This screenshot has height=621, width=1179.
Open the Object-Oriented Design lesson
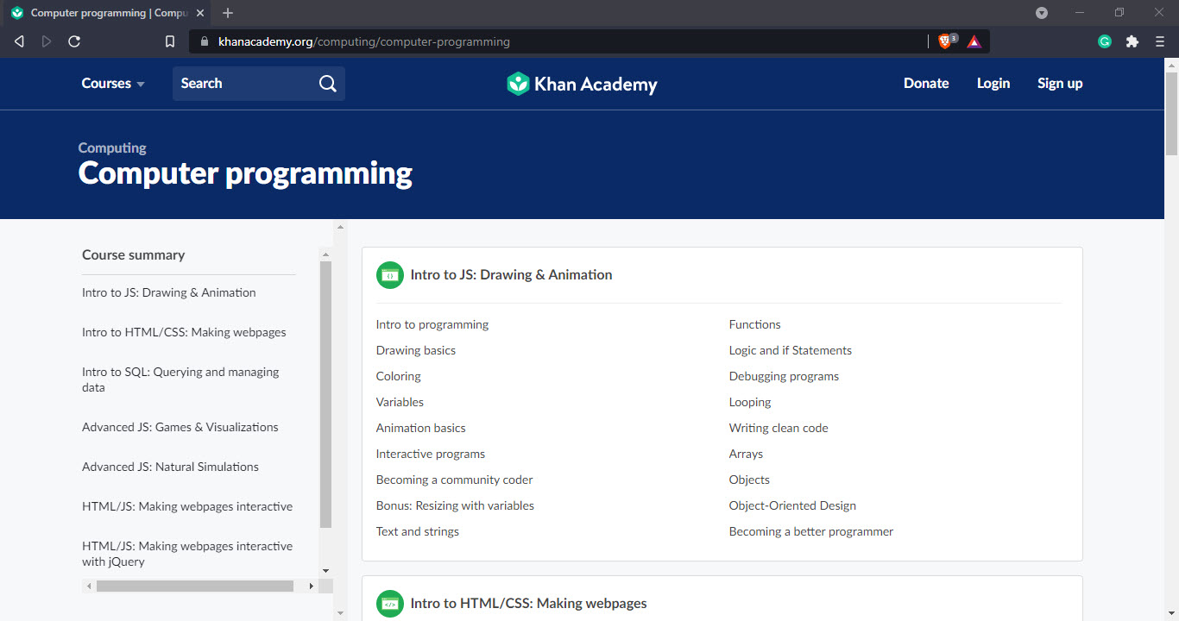pyautogui.click(x=792, y=506)
